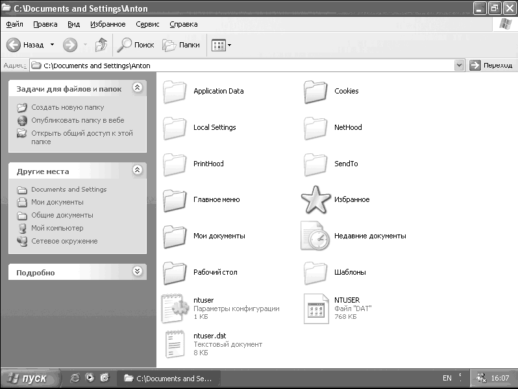The height and width of the screenshot is (389, 518).
Task: Expand the address bar dropdown list
Action: [x=459, y=66]
